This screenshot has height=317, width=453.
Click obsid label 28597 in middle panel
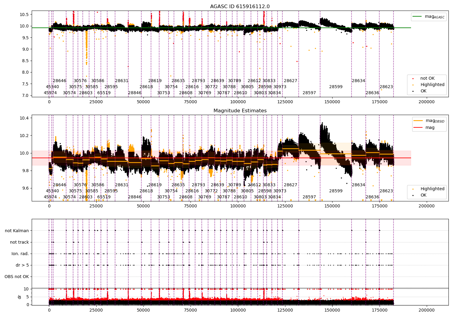point(309,197)
